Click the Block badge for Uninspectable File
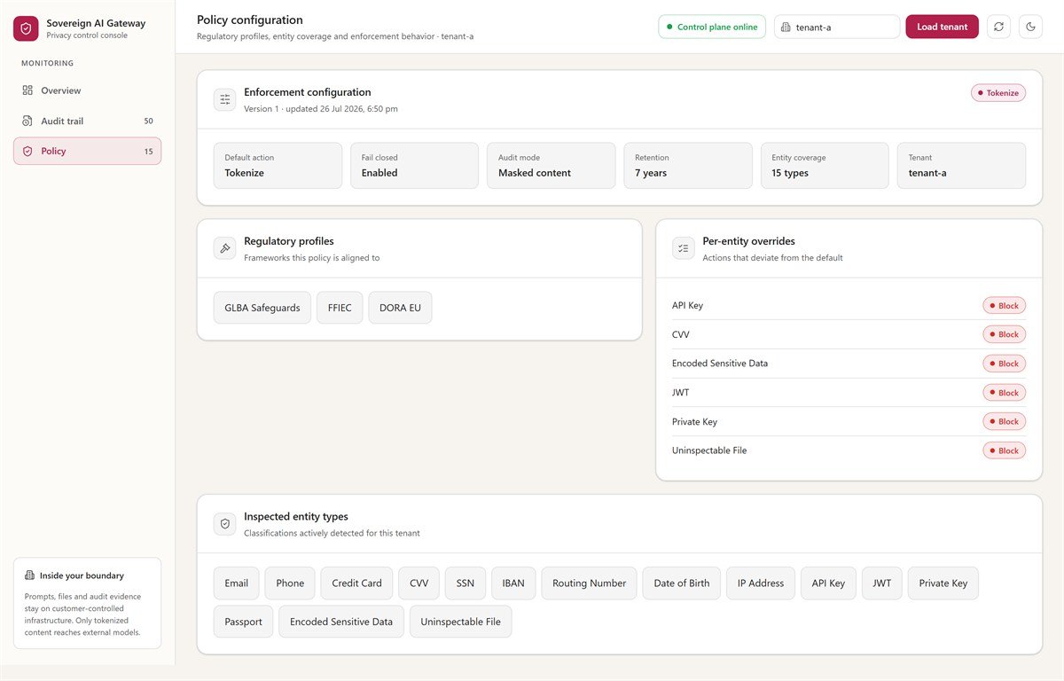Viewport: 1064px width, 681px height. click(1004, 450)
